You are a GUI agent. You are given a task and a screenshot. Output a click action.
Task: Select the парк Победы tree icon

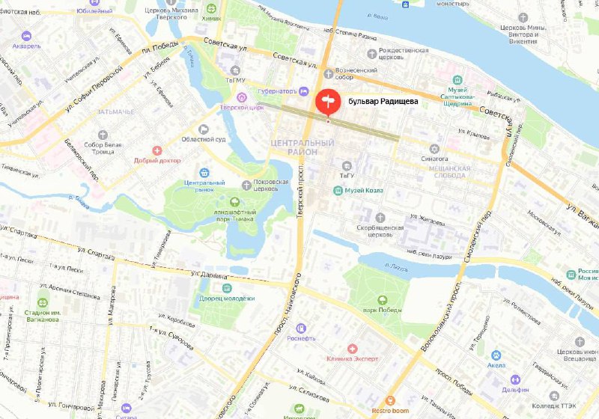click(x=382, y=300)
